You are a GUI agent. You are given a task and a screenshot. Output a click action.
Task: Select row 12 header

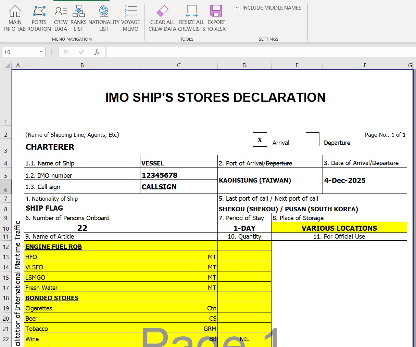pyautogui.click(x=6, y=246)
